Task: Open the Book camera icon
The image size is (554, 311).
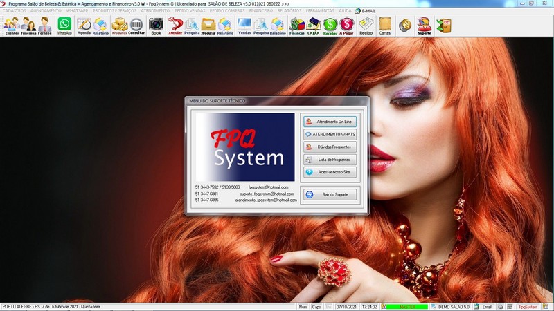Action: [156, 26]
